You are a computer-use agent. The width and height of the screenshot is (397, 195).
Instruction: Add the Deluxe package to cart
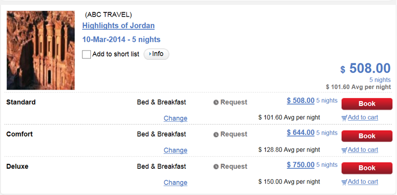coord(363,182)
